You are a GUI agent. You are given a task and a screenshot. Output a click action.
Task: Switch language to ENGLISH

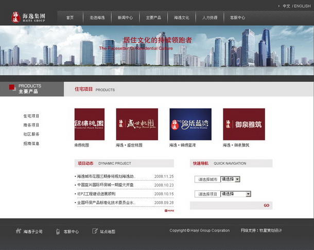[302, 6]
